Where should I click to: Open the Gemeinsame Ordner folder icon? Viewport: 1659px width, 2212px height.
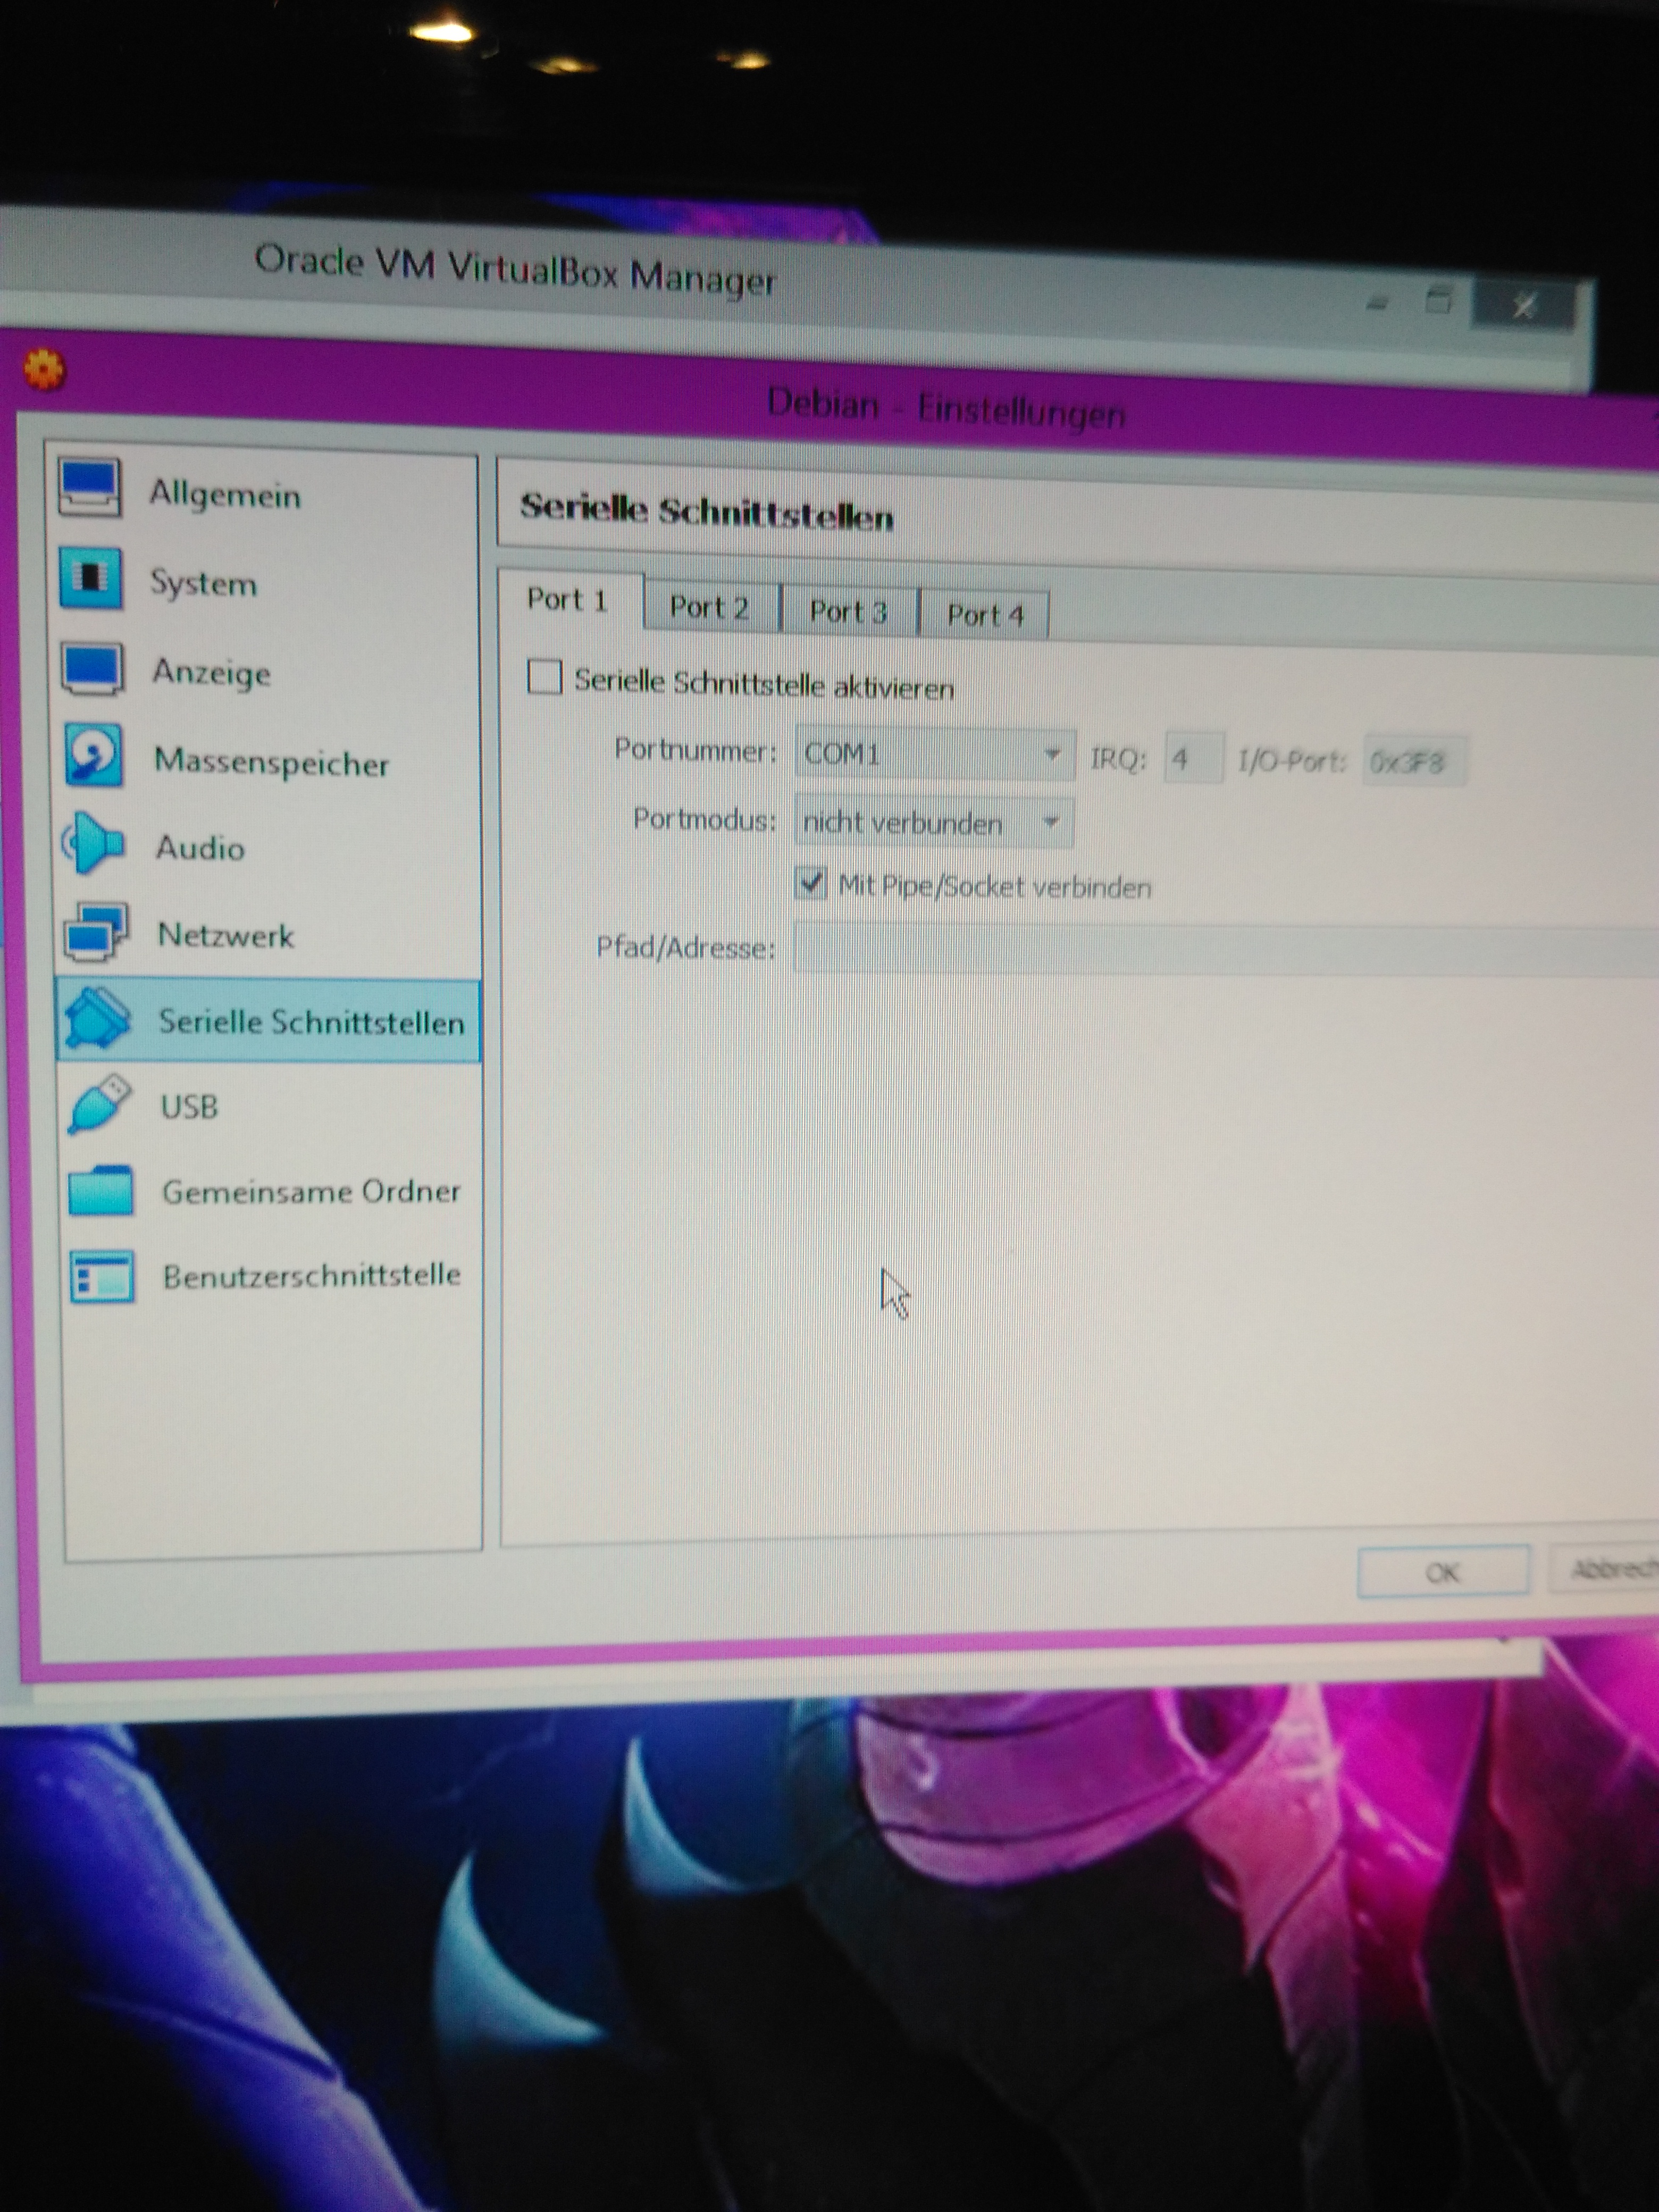(101, 1190)
